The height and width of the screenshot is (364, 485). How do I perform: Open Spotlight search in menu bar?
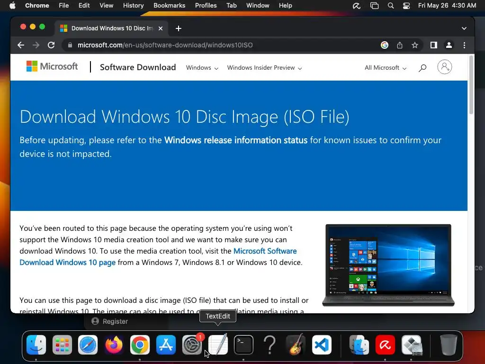click(391, 6)
